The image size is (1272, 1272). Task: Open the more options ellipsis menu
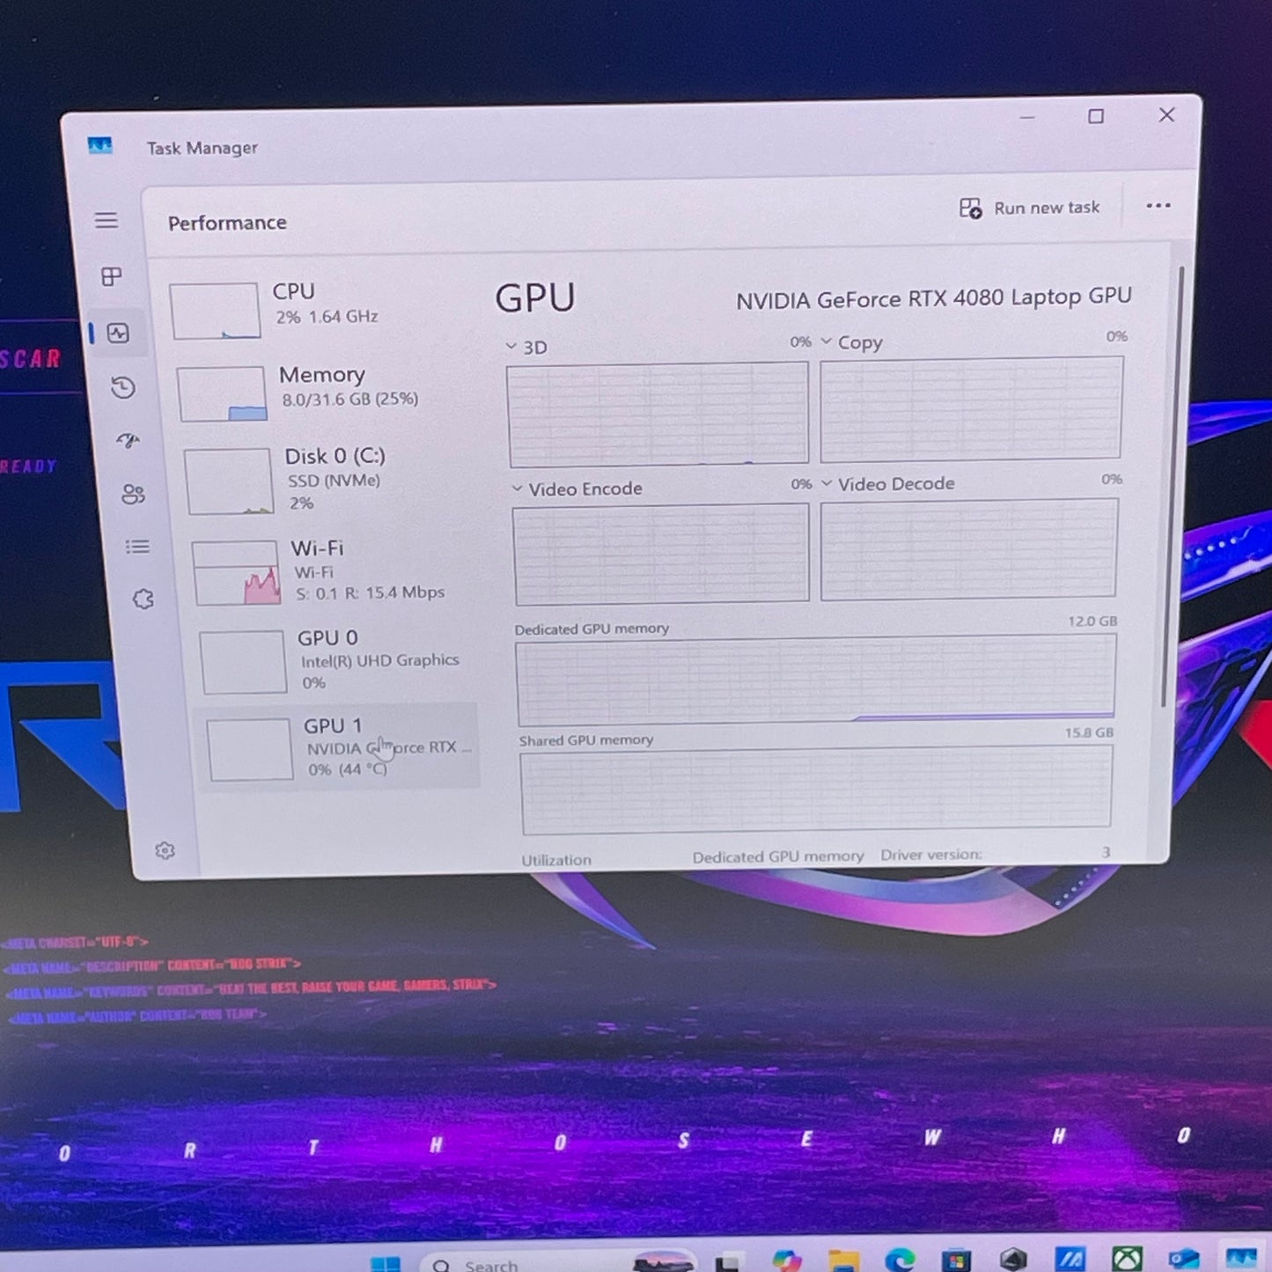(1158, 206)
